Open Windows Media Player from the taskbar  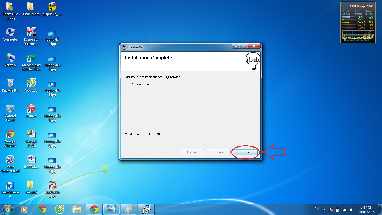click(x=24, y=209)
